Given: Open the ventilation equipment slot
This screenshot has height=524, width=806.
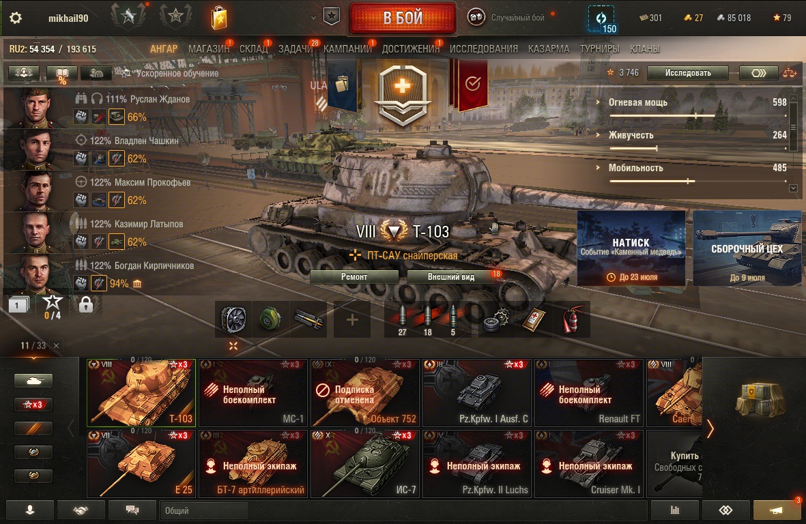Looking at the screenshot, I should [x=233, y=319].
